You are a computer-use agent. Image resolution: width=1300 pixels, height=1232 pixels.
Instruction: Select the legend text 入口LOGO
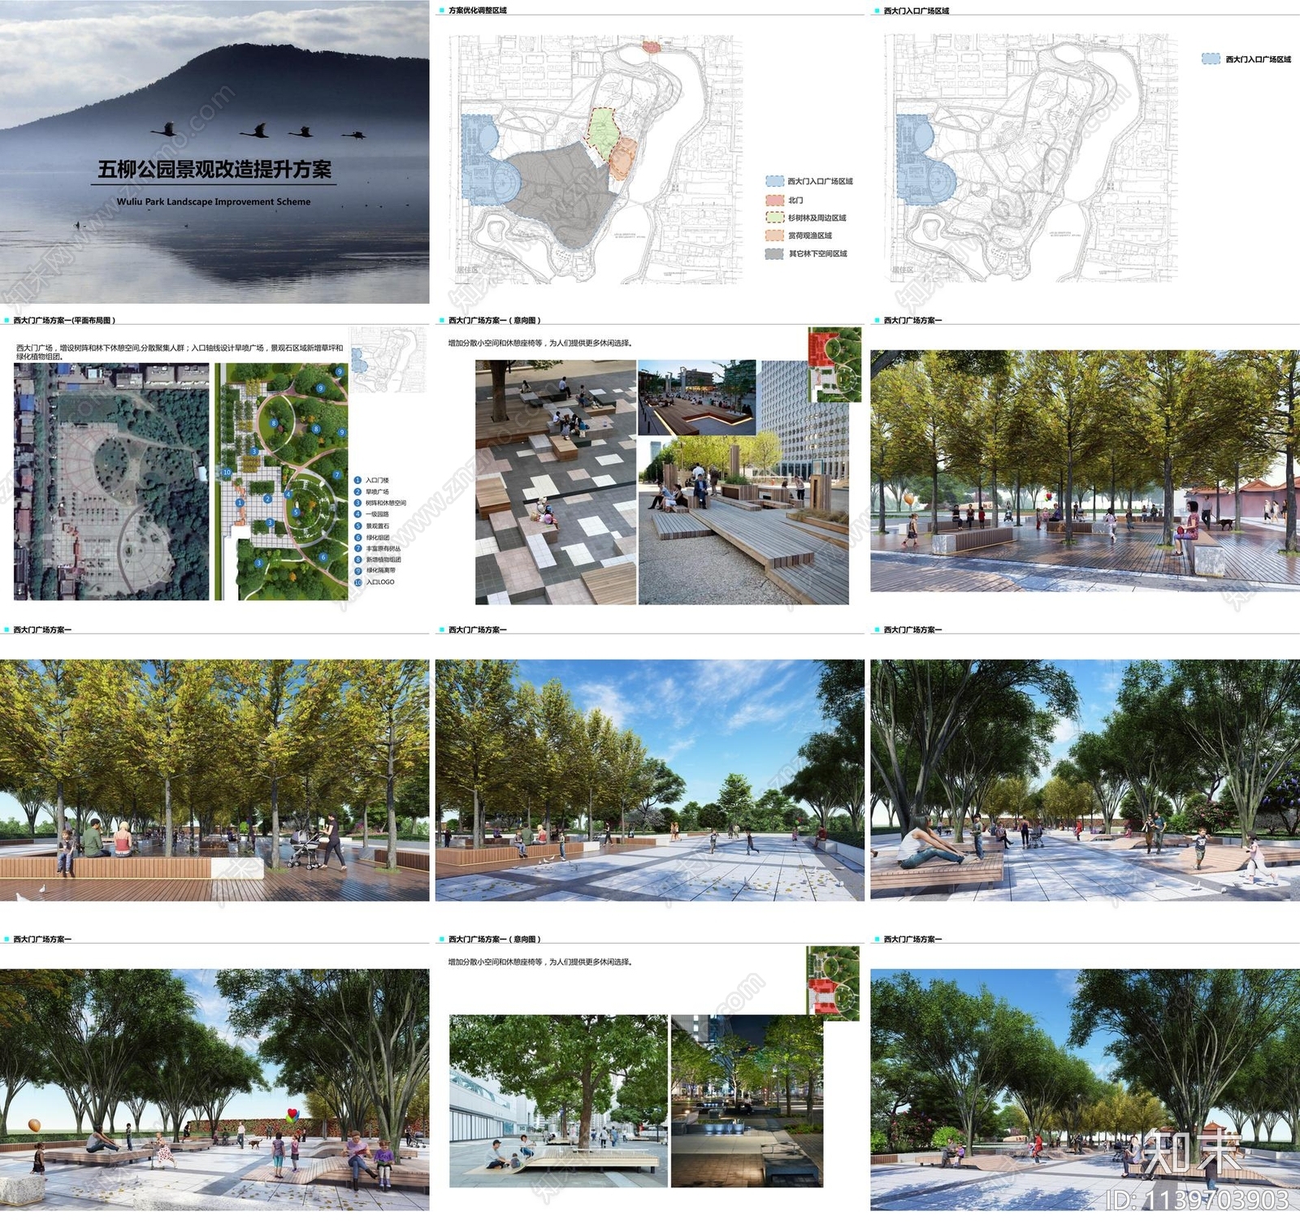coord(380,582)
